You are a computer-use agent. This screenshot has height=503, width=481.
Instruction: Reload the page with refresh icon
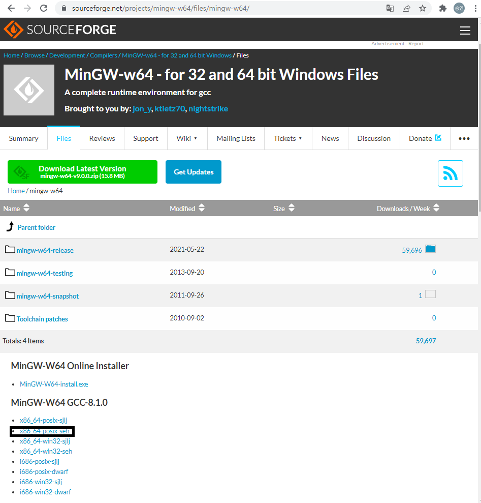pyautogui.click(x=44, y=8)
